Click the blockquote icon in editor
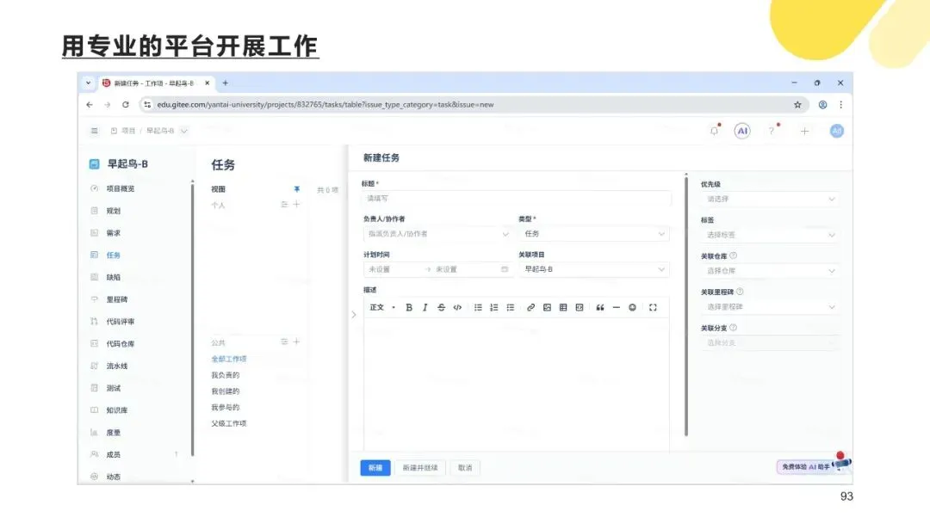Image resolution: width=930 pixels, height=523 pixels. pos(599,307)
